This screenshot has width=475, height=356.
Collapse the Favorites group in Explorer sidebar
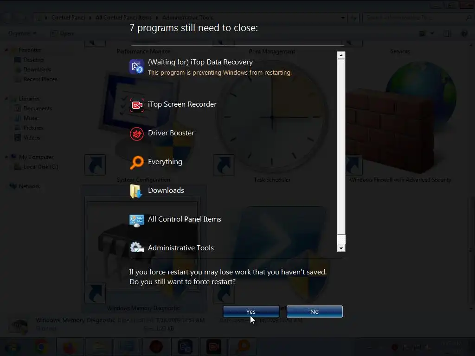click(6, 50)
